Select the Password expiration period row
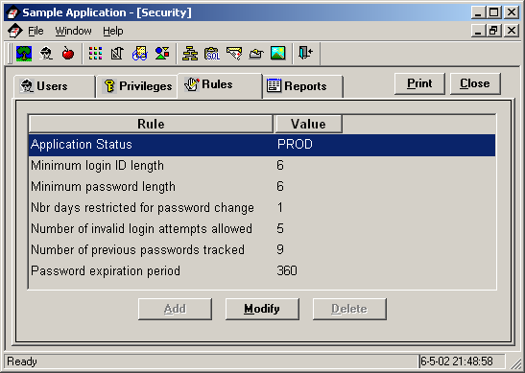The width and height of the screenshot is (525, 373). pos(262,271)
